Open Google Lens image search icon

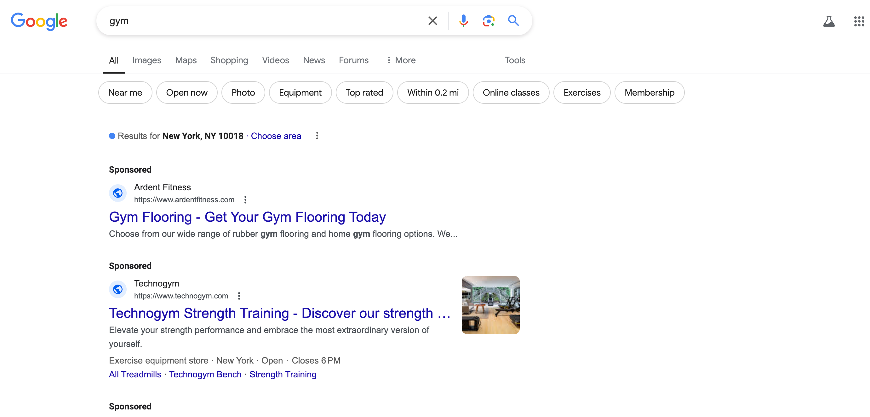tap(488, 21)
